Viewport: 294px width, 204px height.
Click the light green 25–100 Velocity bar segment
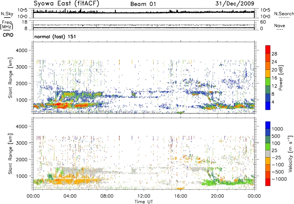268,147
